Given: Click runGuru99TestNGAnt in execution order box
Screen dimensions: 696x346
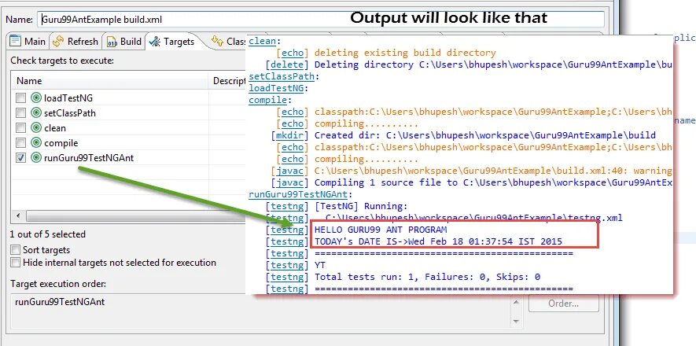Looking at the screenshot, I should pos(60,302).
